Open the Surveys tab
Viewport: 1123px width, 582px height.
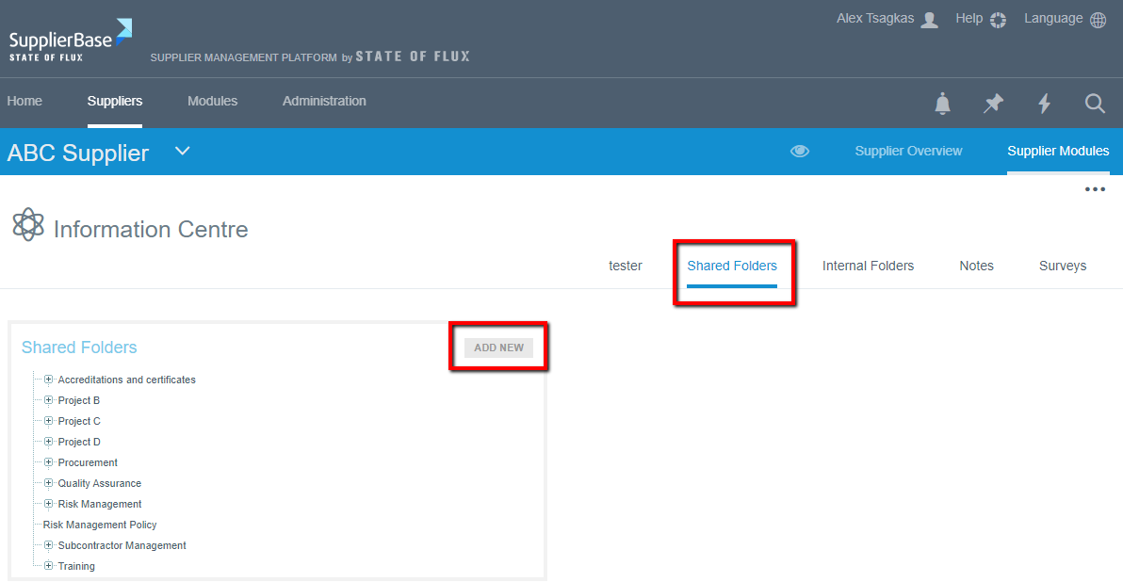[x=1063, y=266]
